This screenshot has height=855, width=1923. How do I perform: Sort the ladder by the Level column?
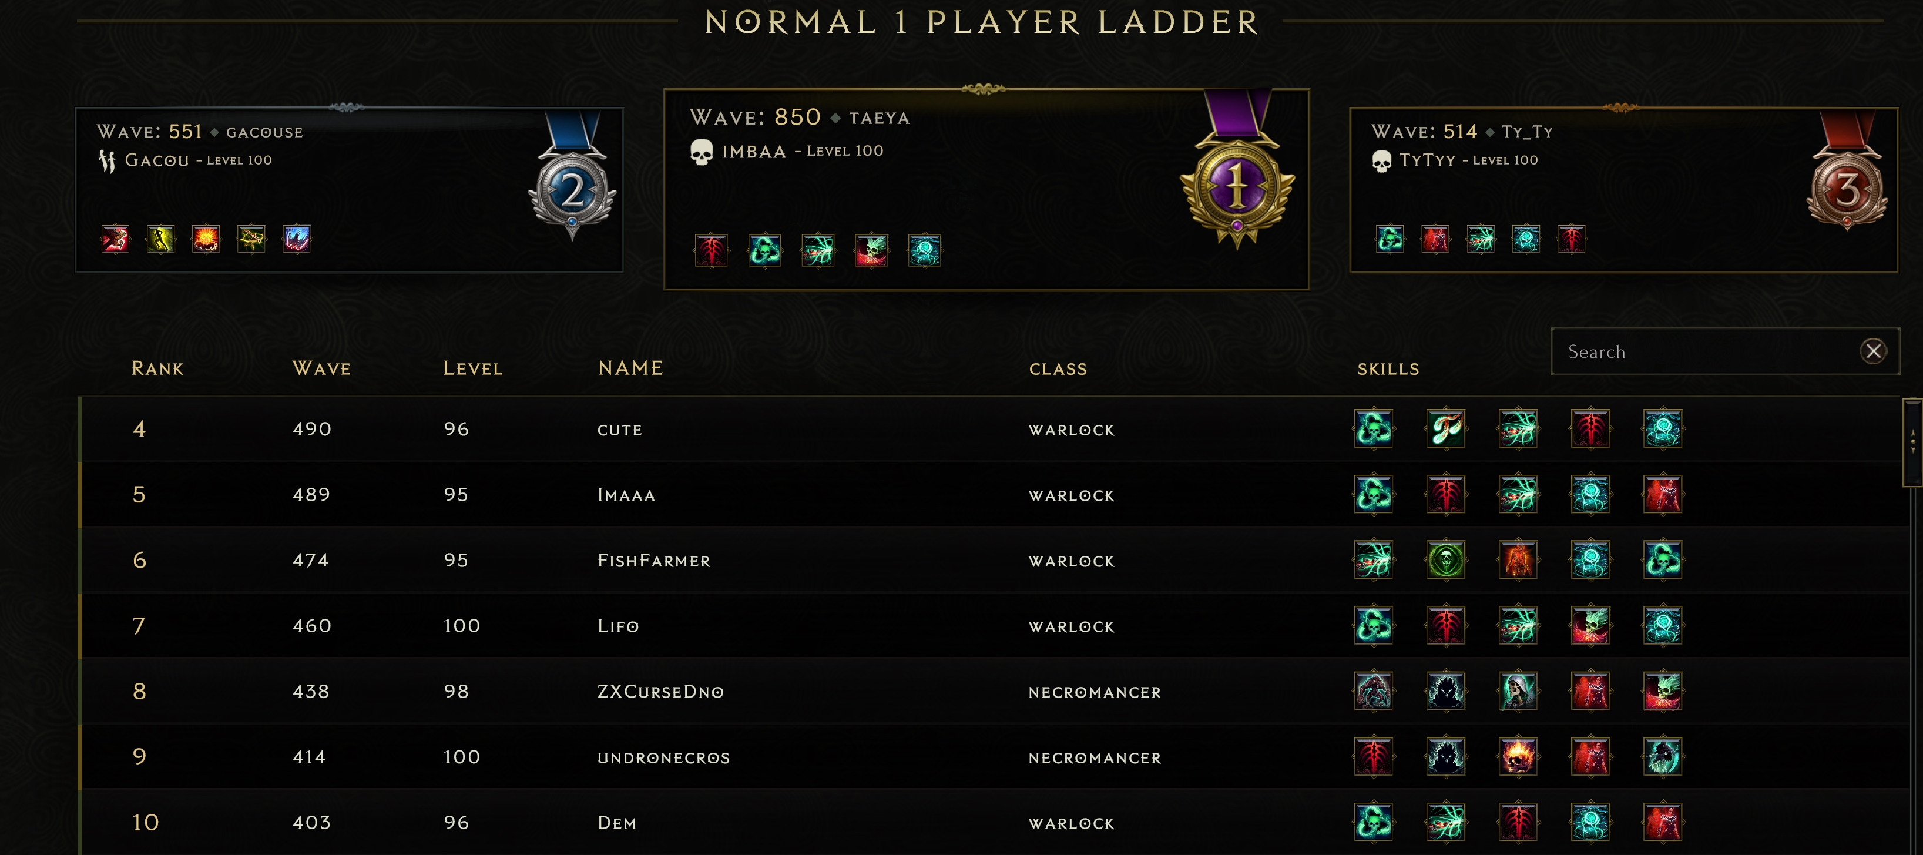click(472, 368)
